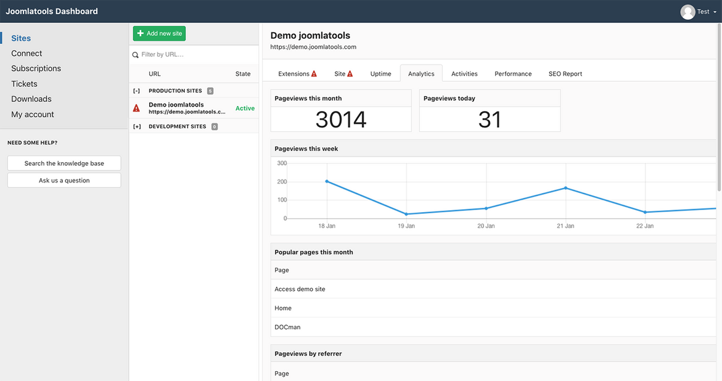Expand the Development Sites group

(x=137, y=126)
